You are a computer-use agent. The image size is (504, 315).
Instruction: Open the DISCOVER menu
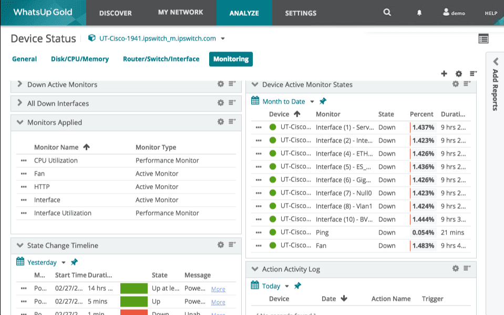(115, 13)
